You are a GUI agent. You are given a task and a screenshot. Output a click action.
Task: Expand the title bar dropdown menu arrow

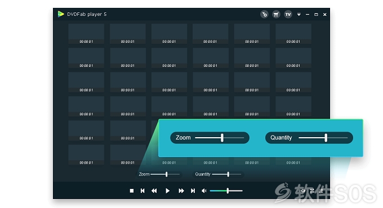(299, 15)
